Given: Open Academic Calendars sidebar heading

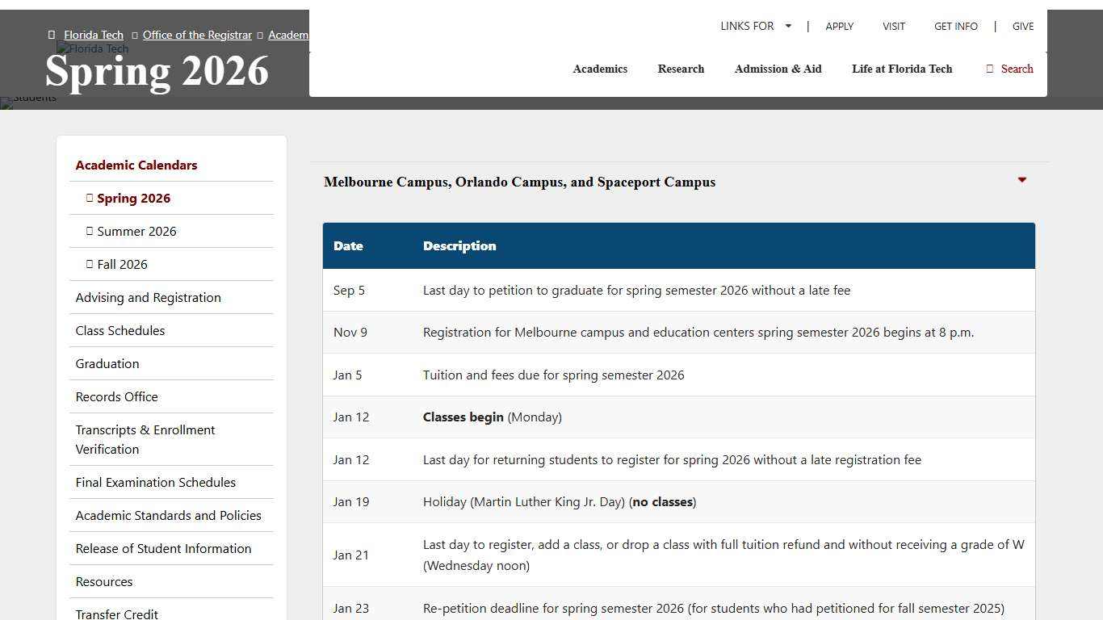Looking at the screenshot, I should (136, 165).
